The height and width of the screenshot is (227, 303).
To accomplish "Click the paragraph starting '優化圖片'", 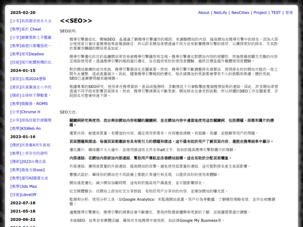I will click(x=153, y=150).
